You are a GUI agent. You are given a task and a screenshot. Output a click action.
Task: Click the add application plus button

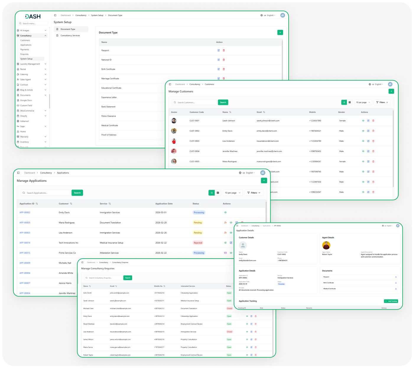pos(264,180)
